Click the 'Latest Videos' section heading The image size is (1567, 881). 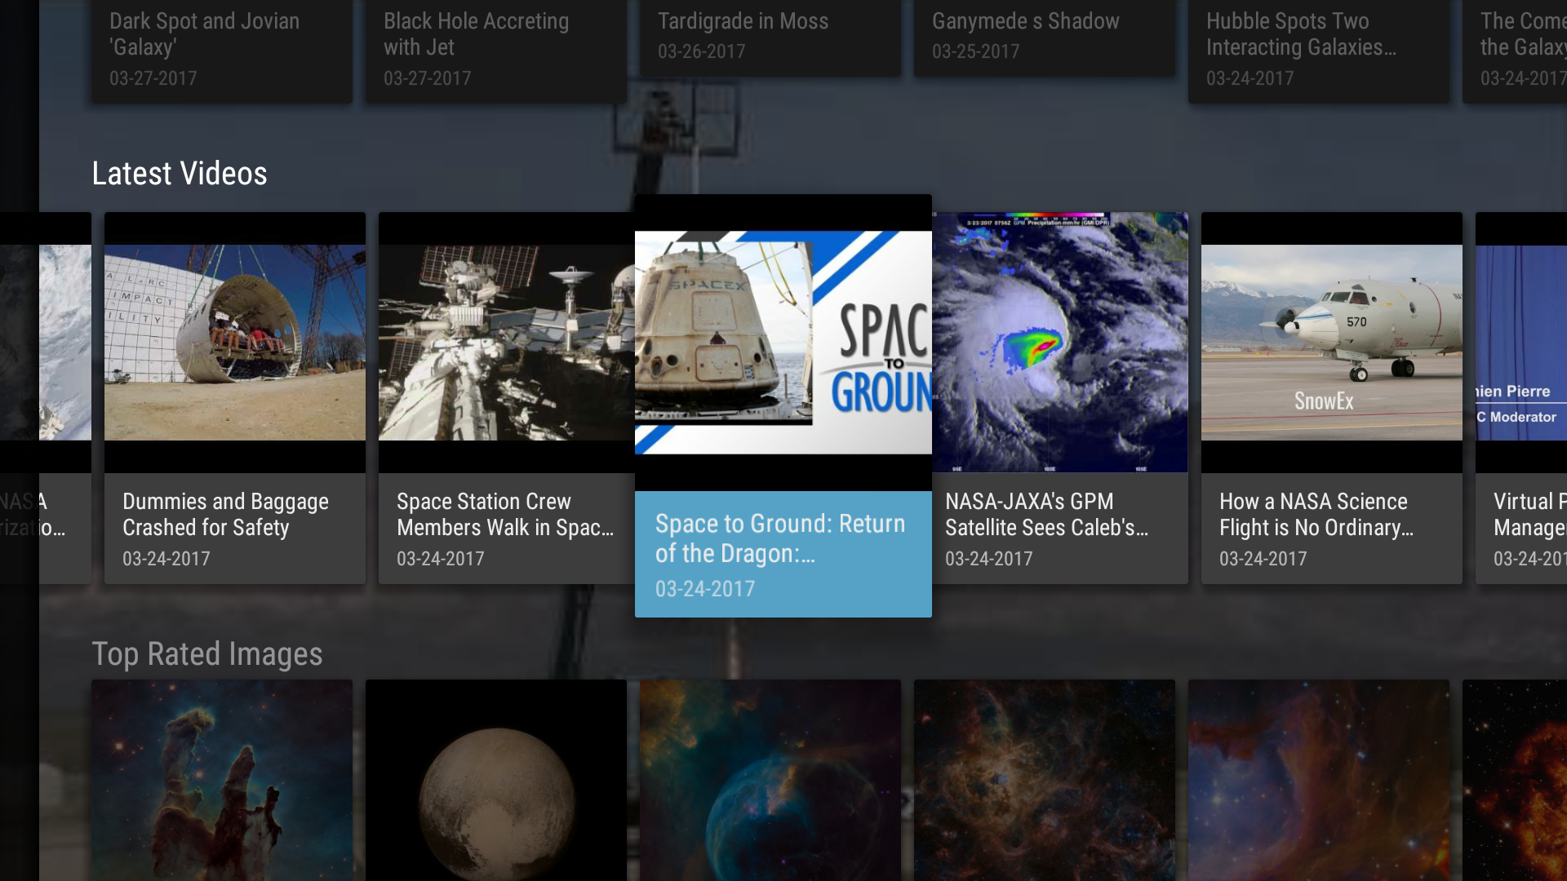[x=179, y=173]
